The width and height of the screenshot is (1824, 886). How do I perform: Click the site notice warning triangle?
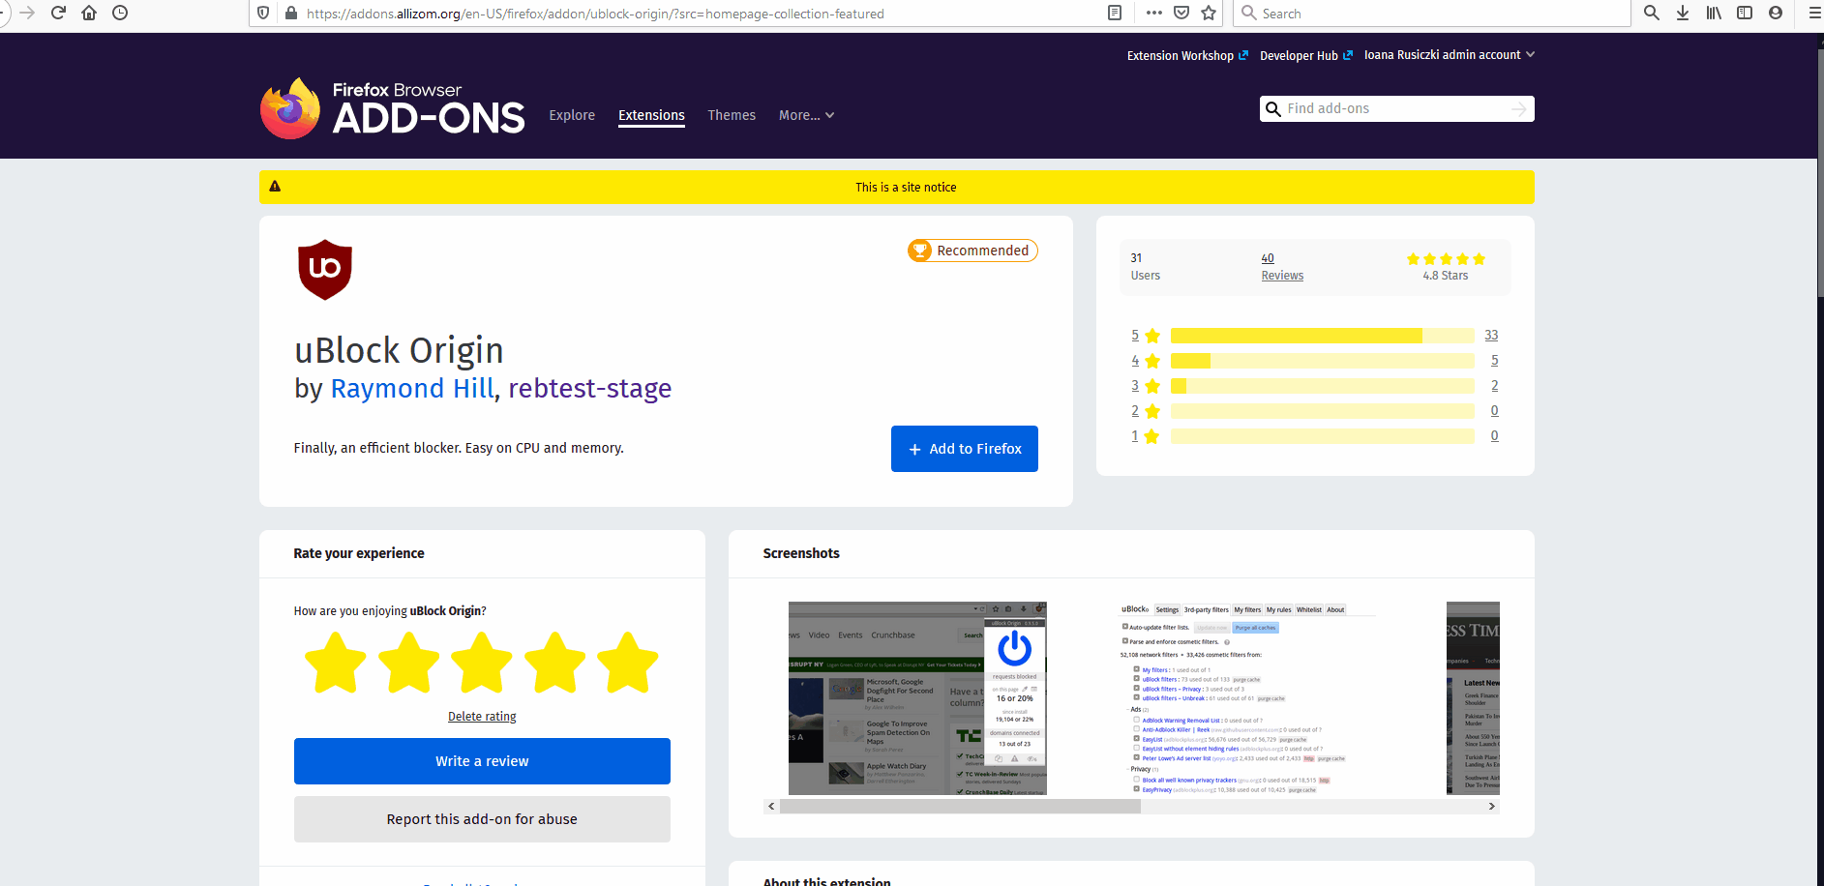[x=275, y=187]
